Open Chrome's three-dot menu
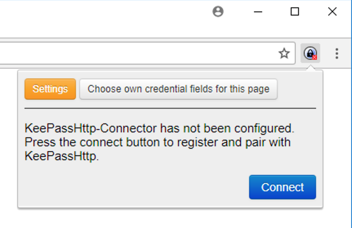The image size is (352, 228). pos(337,53)
